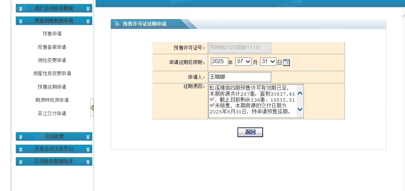Collapse the left sidebar with yellow arrow handle
This screenshot has width=405, height=191.
(92, 107)
